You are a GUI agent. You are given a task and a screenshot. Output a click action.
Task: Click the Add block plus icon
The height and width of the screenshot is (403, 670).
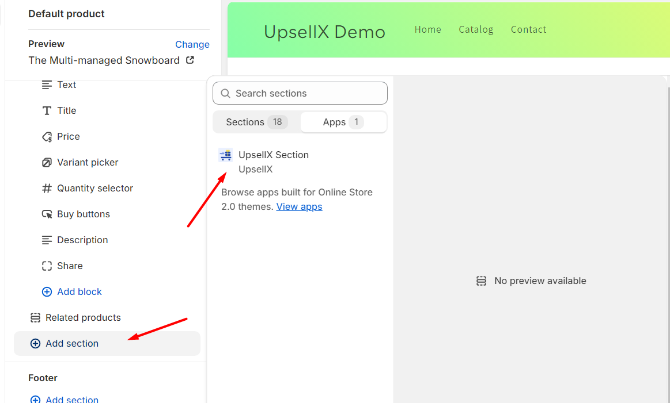click(47, 291)
